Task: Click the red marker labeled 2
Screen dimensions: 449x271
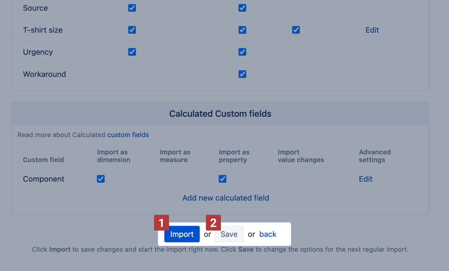Action: point(213,223)
